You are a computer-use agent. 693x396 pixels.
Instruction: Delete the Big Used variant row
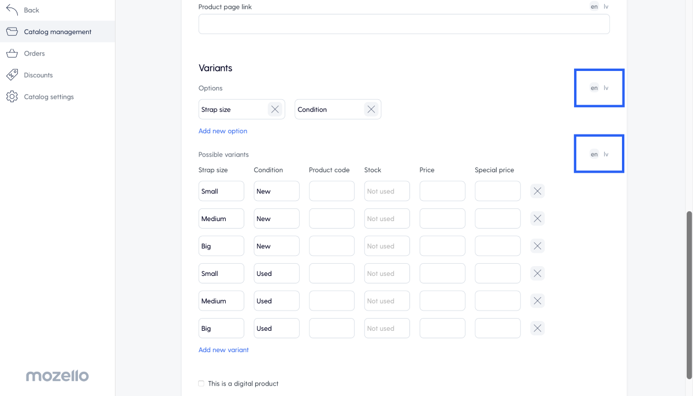[538, 328]
